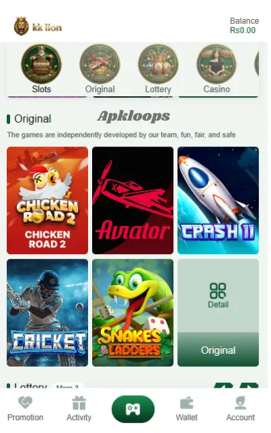The height and width of the screenshot is (433, 271).
Task: Open the green Original detail button
Action: pyautogui.click(x=218, y=350)
